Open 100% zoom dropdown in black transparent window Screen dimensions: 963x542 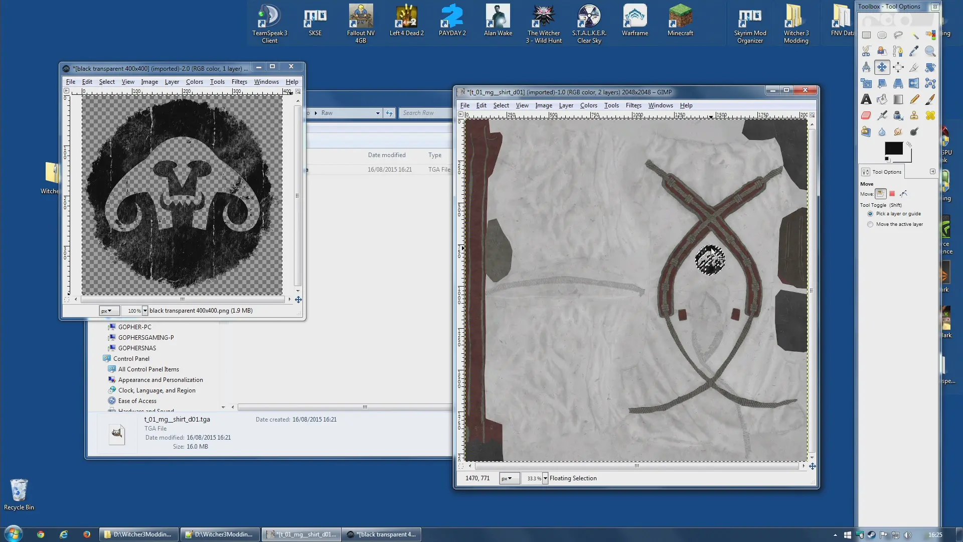(x=145, y=311)
